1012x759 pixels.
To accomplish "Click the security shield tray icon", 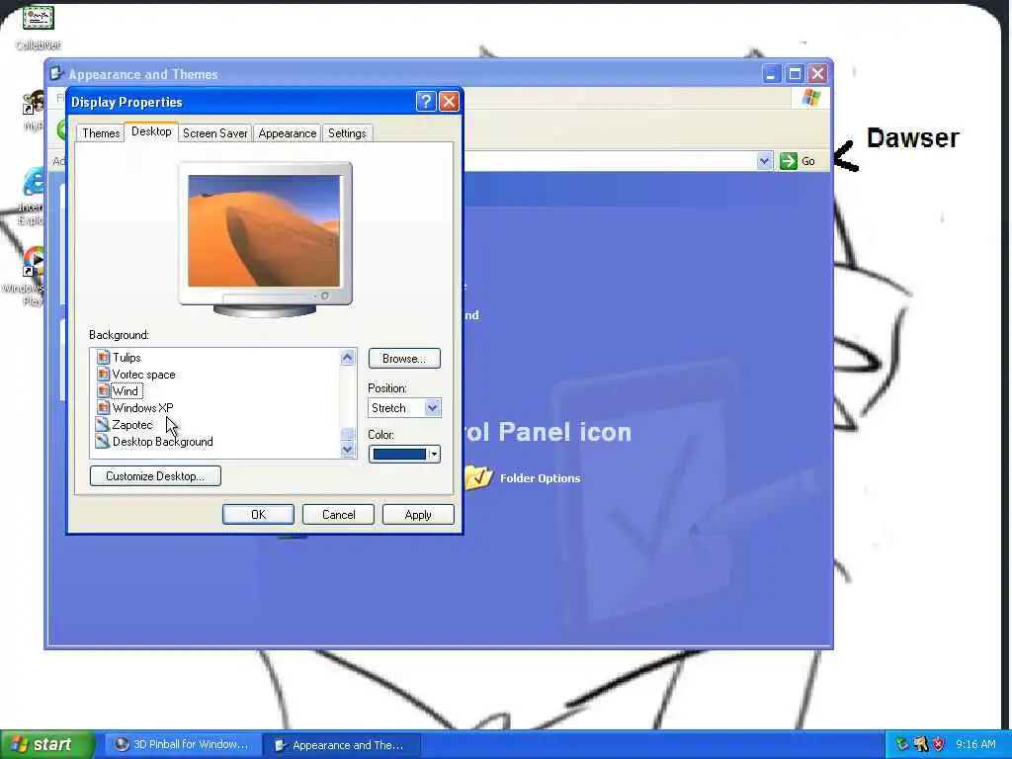I will point(939,744).
